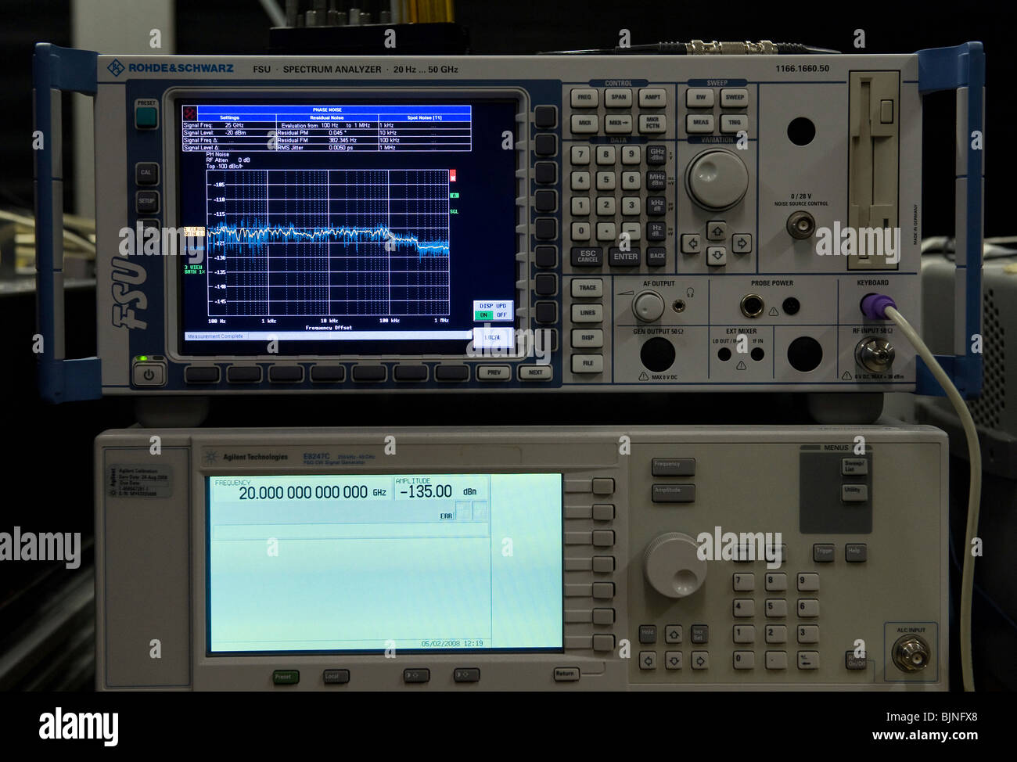Hit the FSU minus sign key
This screenshot has width=1017, height=762.
click(x=631, y=231)
